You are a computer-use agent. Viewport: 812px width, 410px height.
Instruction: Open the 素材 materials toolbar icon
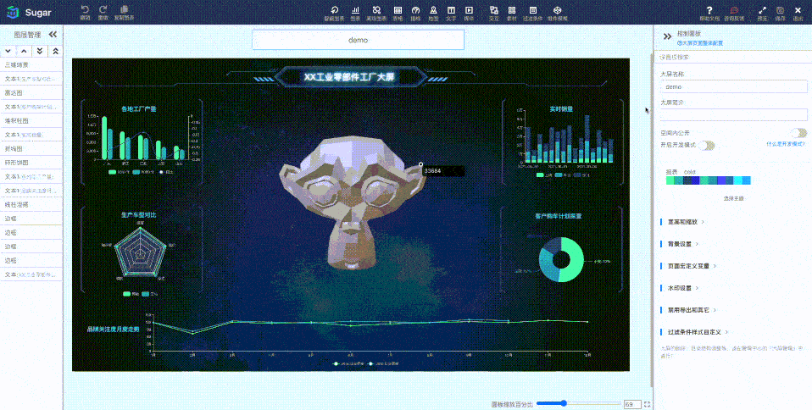point(512,10)
